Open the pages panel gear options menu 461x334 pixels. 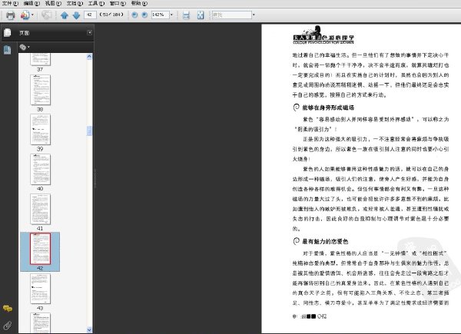pyautogui.click(x=25, y=47)
